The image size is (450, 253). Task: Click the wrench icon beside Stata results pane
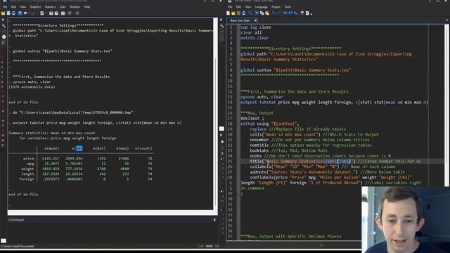[x=4, y=26]
